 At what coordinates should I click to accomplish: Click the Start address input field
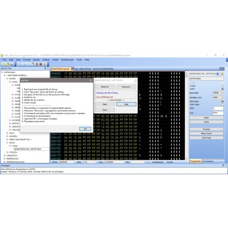(x=218, y=108)
